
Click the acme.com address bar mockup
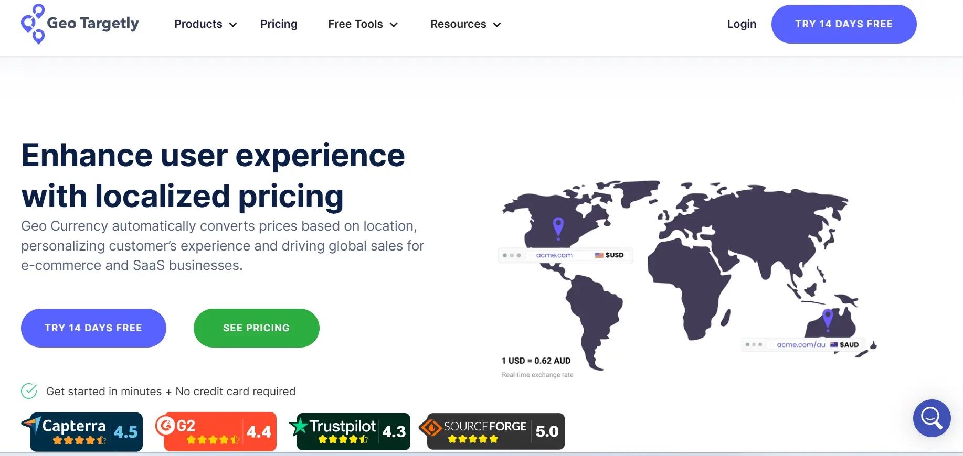tap(565, 255)
